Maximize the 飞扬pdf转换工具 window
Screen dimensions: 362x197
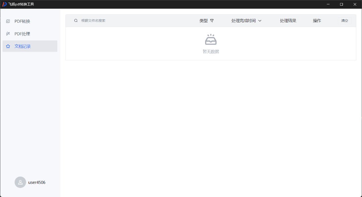(341, 4)
